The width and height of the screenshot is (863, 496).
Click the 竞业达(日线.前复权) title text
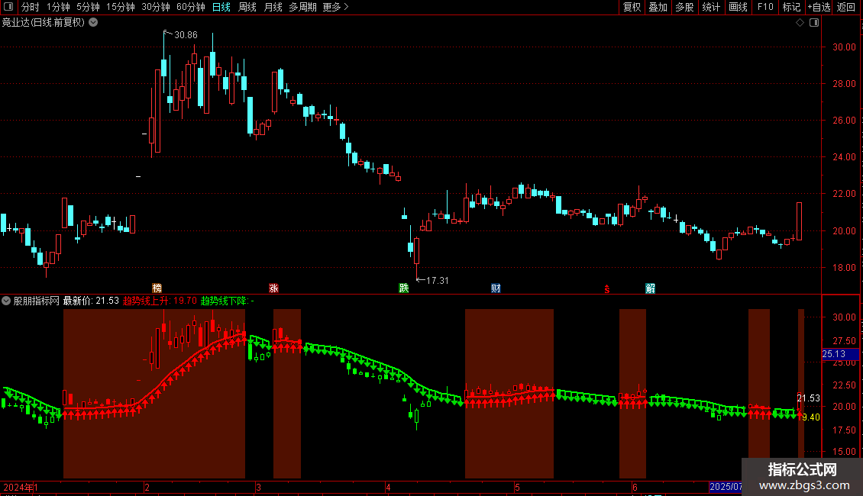tap(44, 23)
